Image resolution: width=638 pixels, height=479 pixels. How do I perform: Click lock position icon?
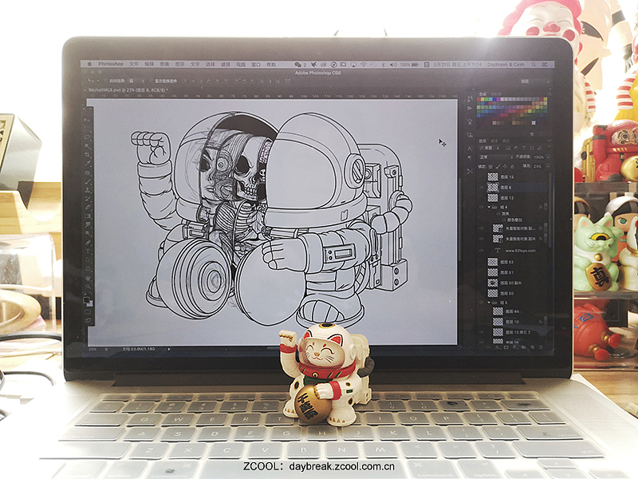click(x=505, y=166)
